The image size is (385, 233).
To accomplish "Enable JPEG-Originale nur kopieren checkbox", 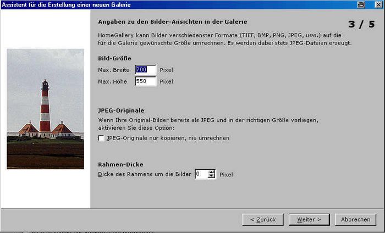I will 101,138.
